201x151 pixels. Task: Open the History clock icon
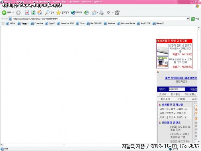[x=86, y=12]
